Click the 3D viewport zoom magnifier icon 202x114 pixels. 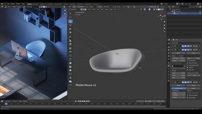tap(164, 22)
